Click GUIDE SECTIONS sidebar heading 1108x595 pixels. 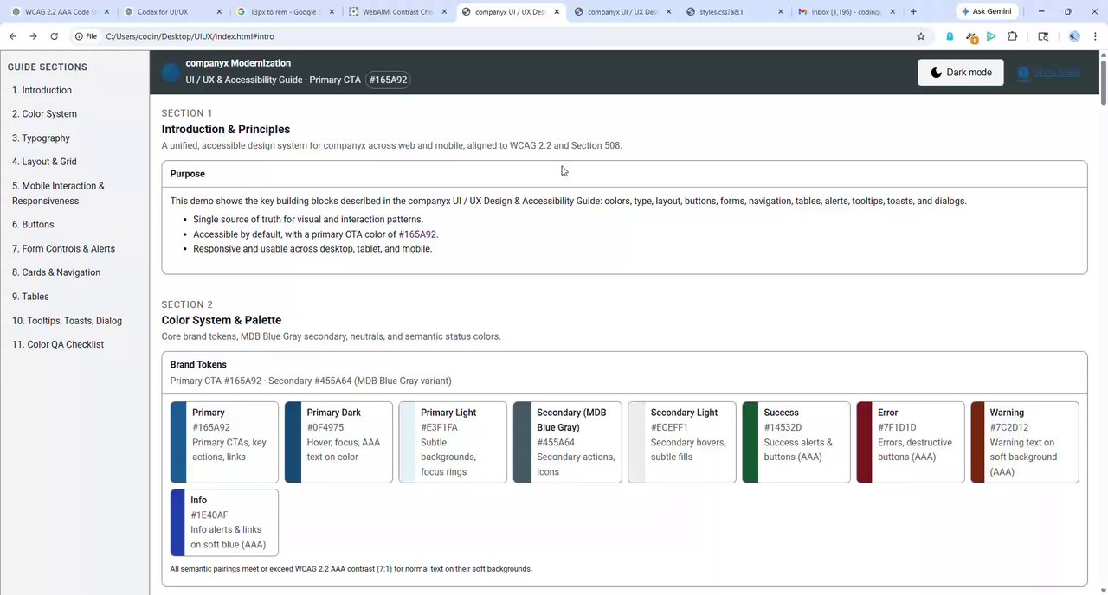coord(48,67)
